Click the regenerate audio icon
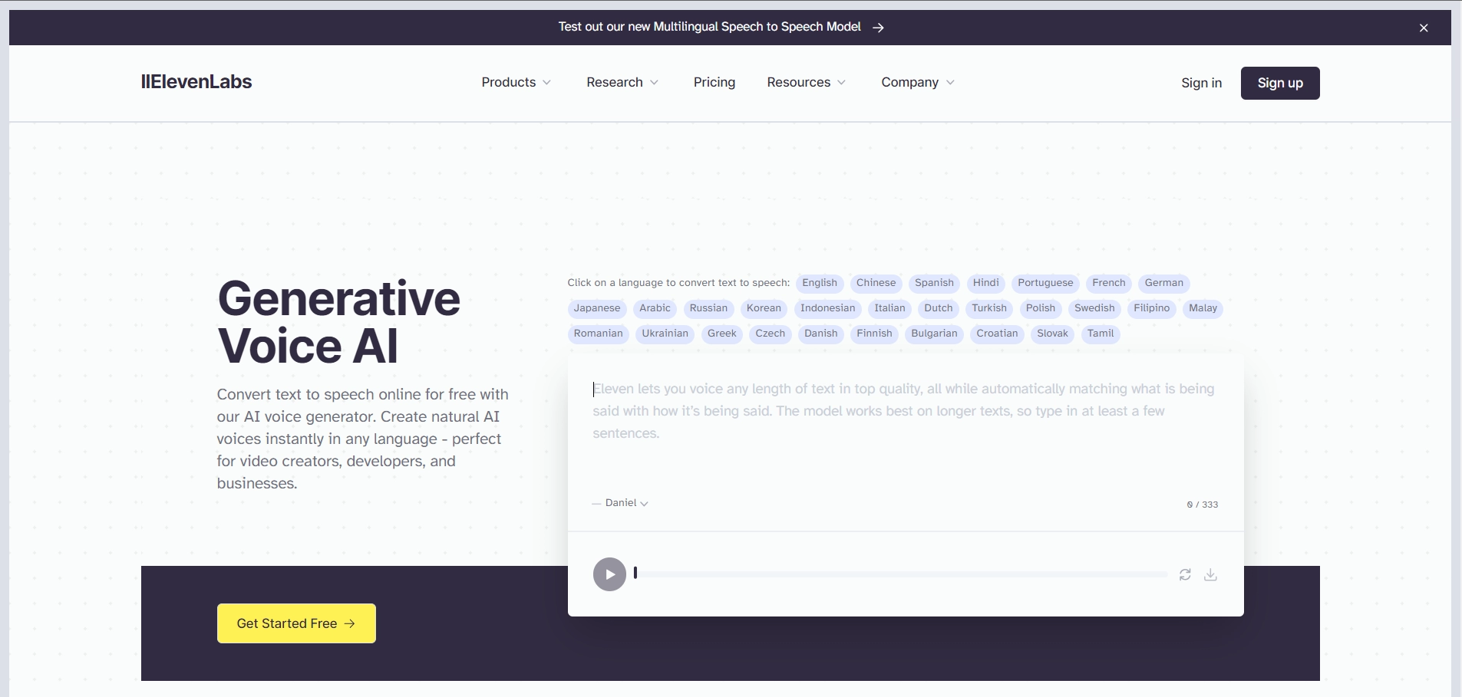1462x697 pixels. pos(1185,574)
